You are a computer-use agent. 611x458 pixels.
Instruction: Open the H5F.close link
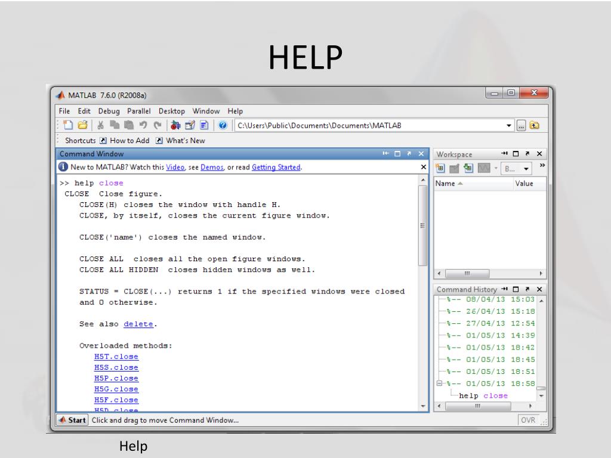pyautogui.click(x=116, y=400)
